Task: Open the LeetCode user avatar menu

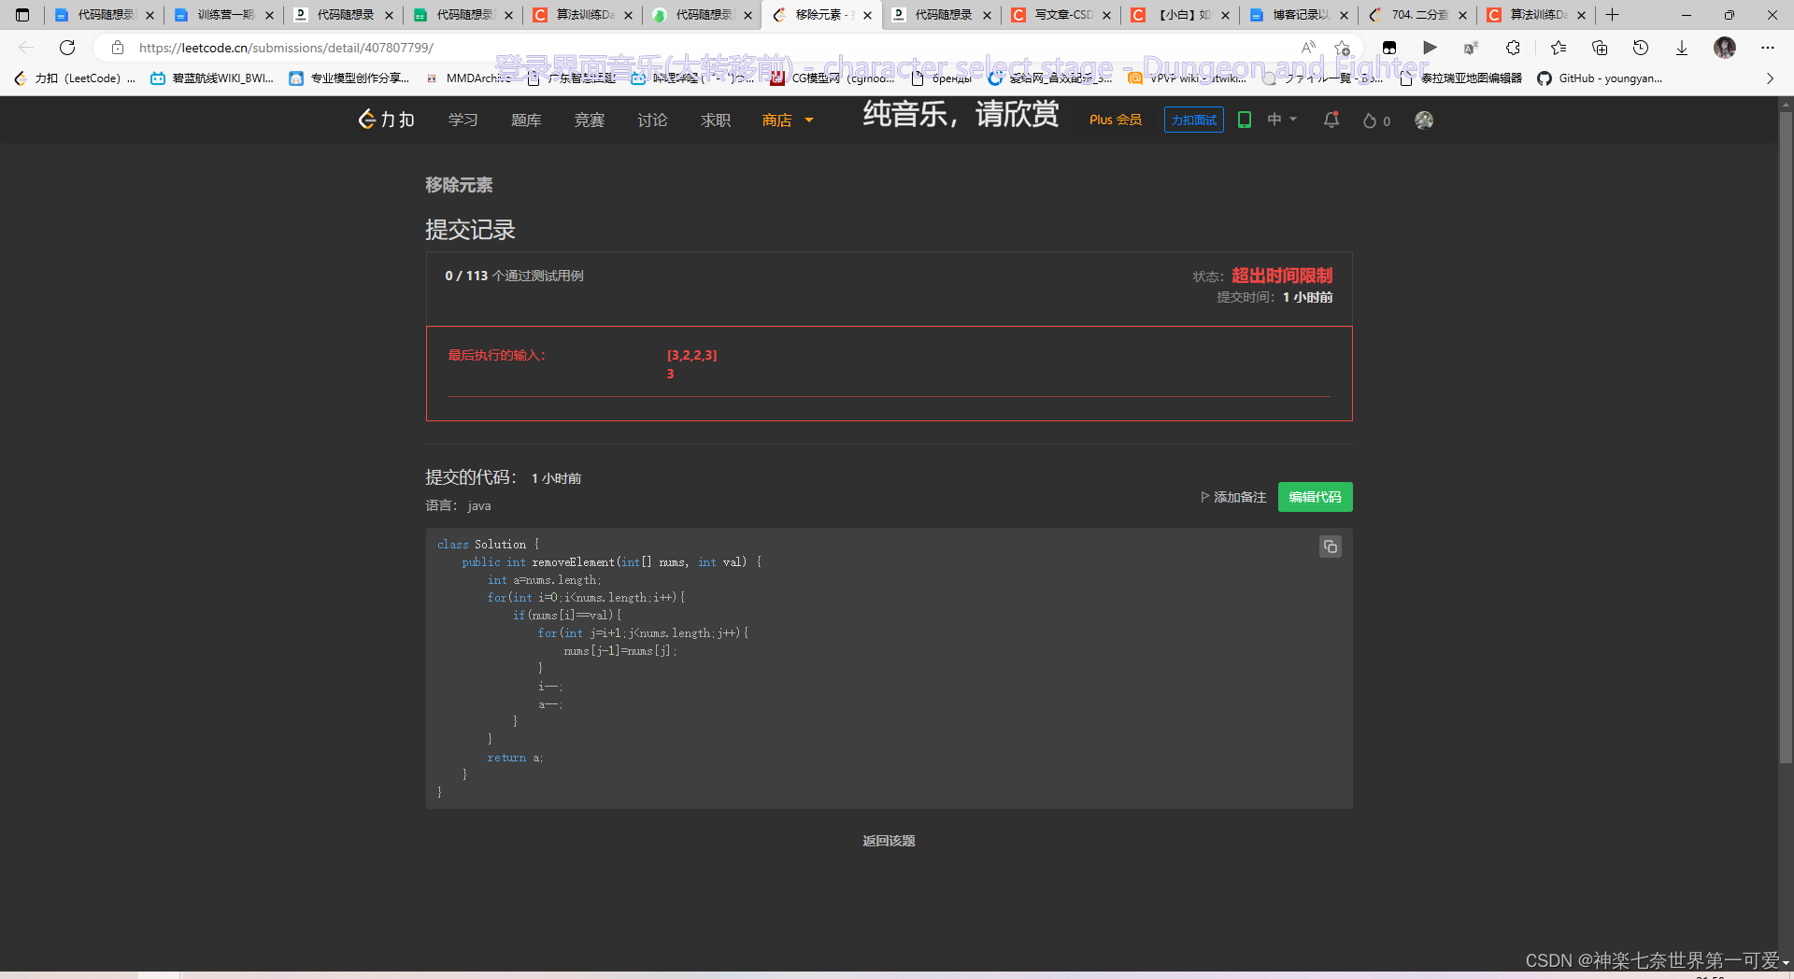Action: (1424, 120)
